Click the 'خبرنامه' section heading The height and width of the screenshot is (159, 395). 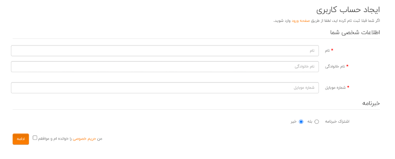371,103
